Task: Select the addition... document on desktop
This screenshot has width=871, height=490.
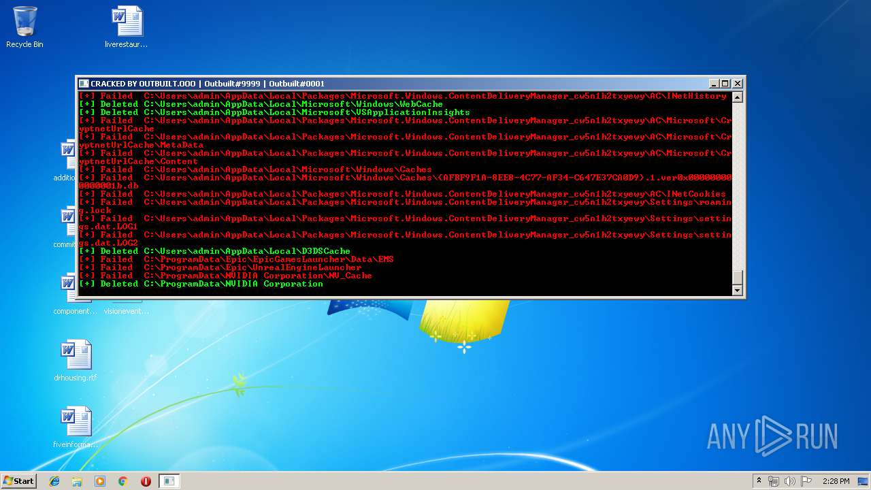Action: click(67, 161)
